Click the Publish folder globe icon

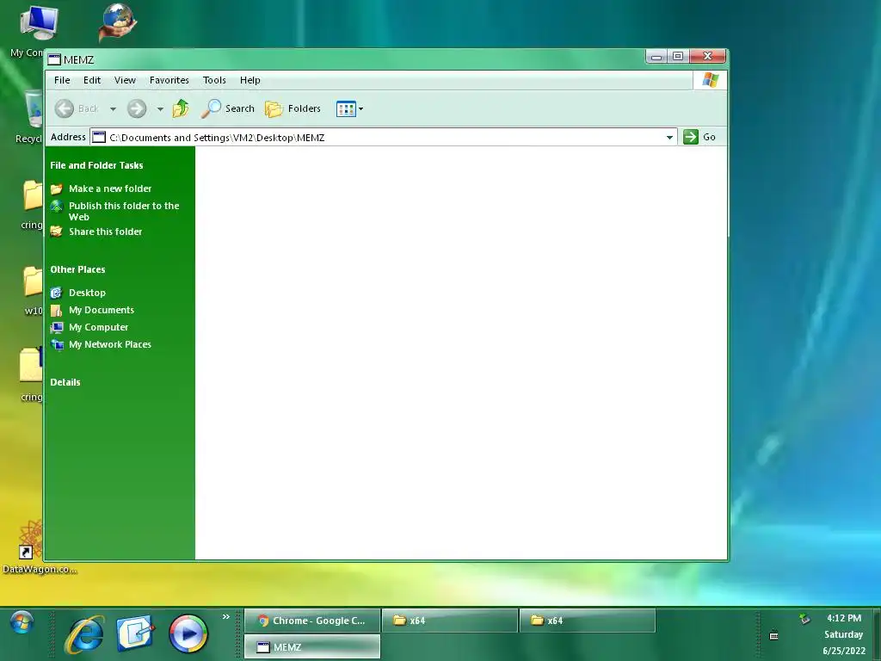tap(56, 207)
